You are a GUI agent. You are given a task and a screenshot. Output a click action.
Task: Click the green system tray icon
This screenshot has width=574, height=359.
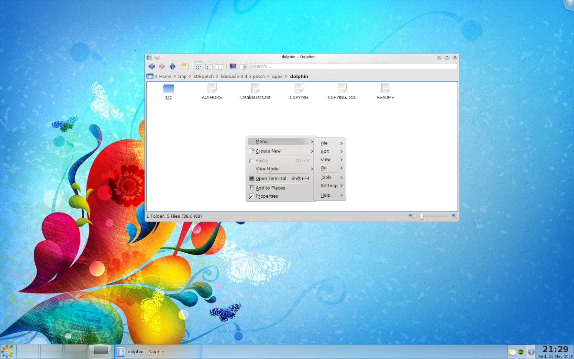521,352
